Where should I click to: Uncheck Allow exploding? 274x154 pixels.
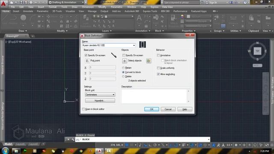(158, 74)
